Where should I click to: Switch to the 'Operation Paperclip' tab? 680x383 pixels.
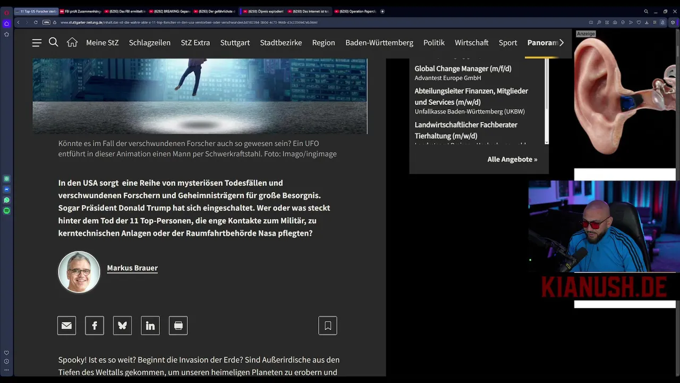(355, 11)
